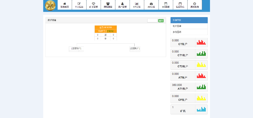Click the blue 快捷导航 sidebar header
Image resolution: width=253 pixels, height=118 pixels.
pos(189,20)
